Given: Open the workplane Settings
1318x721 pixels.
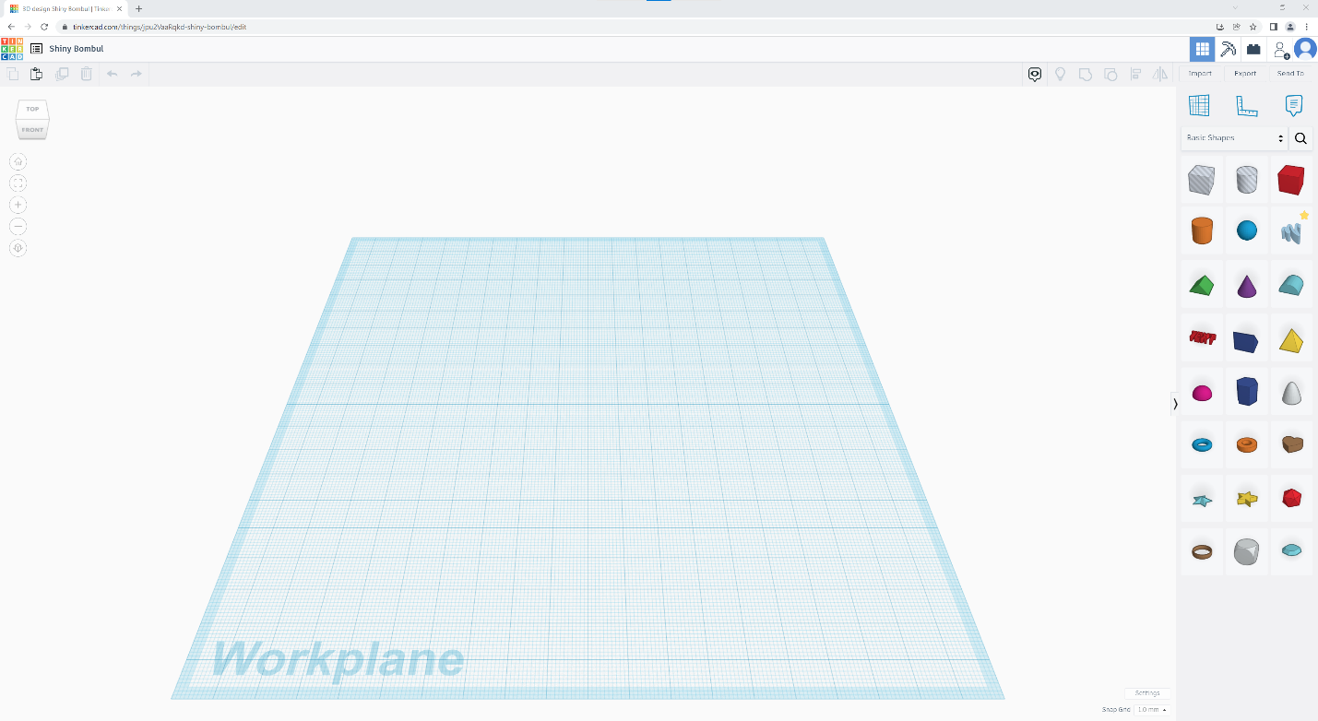Looking at the screenshot, I should coord(1147,692).
